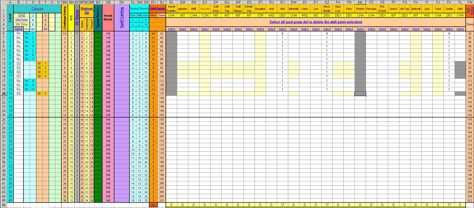
Task: Select column header DB
Action: click(108, 2)
